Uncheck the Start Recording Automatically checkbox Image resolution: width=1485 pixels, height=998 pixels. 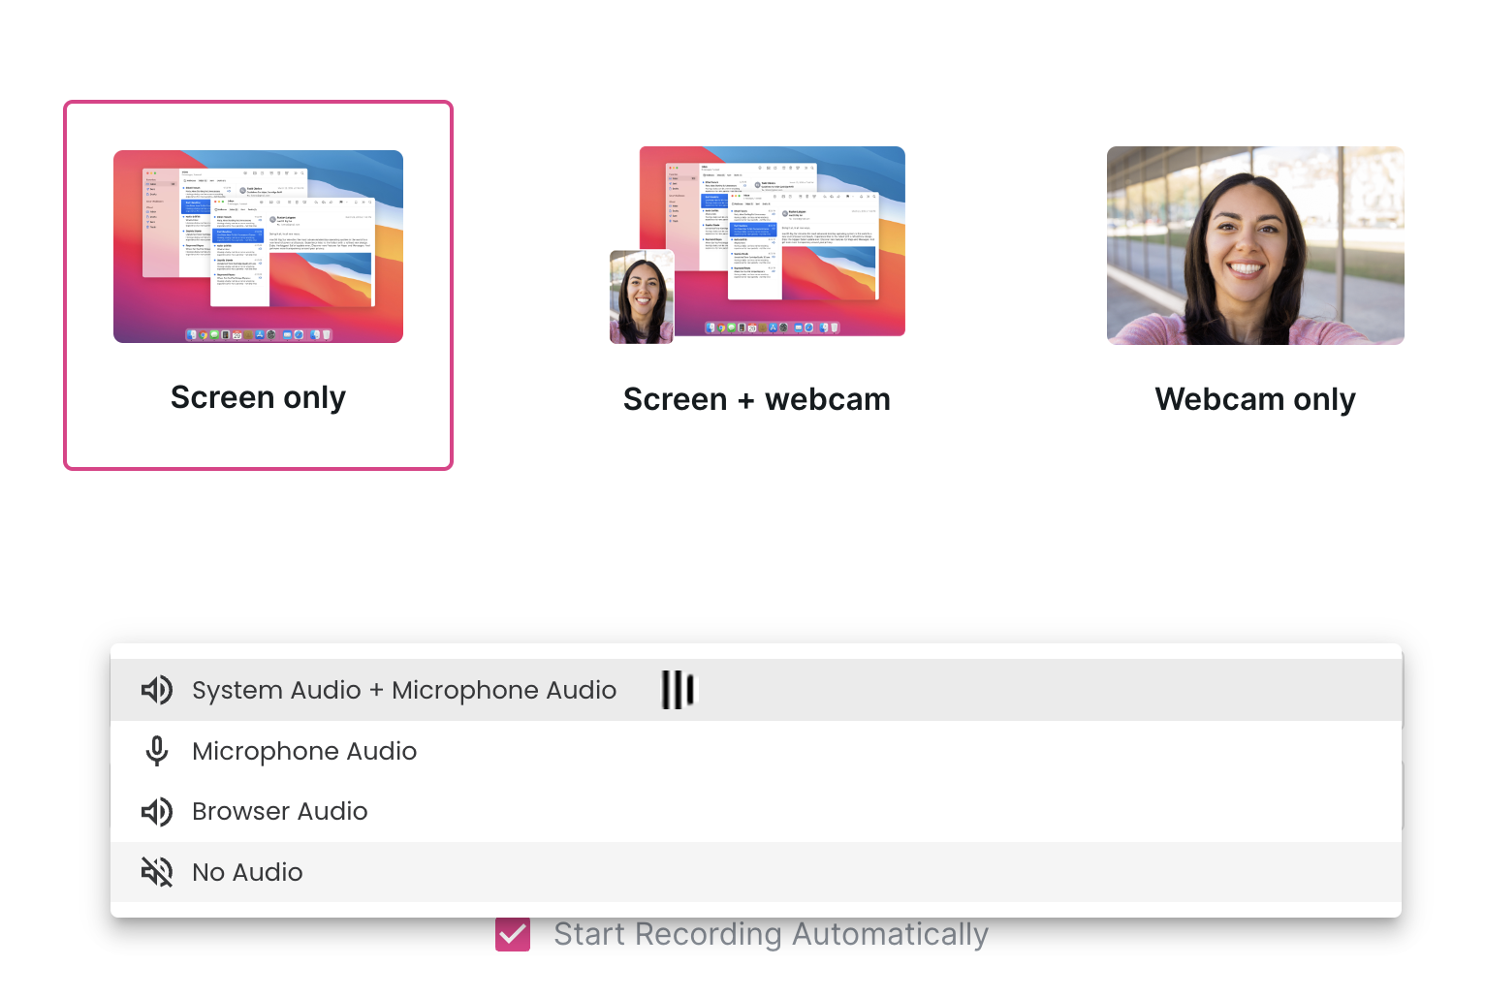(513, 935)
